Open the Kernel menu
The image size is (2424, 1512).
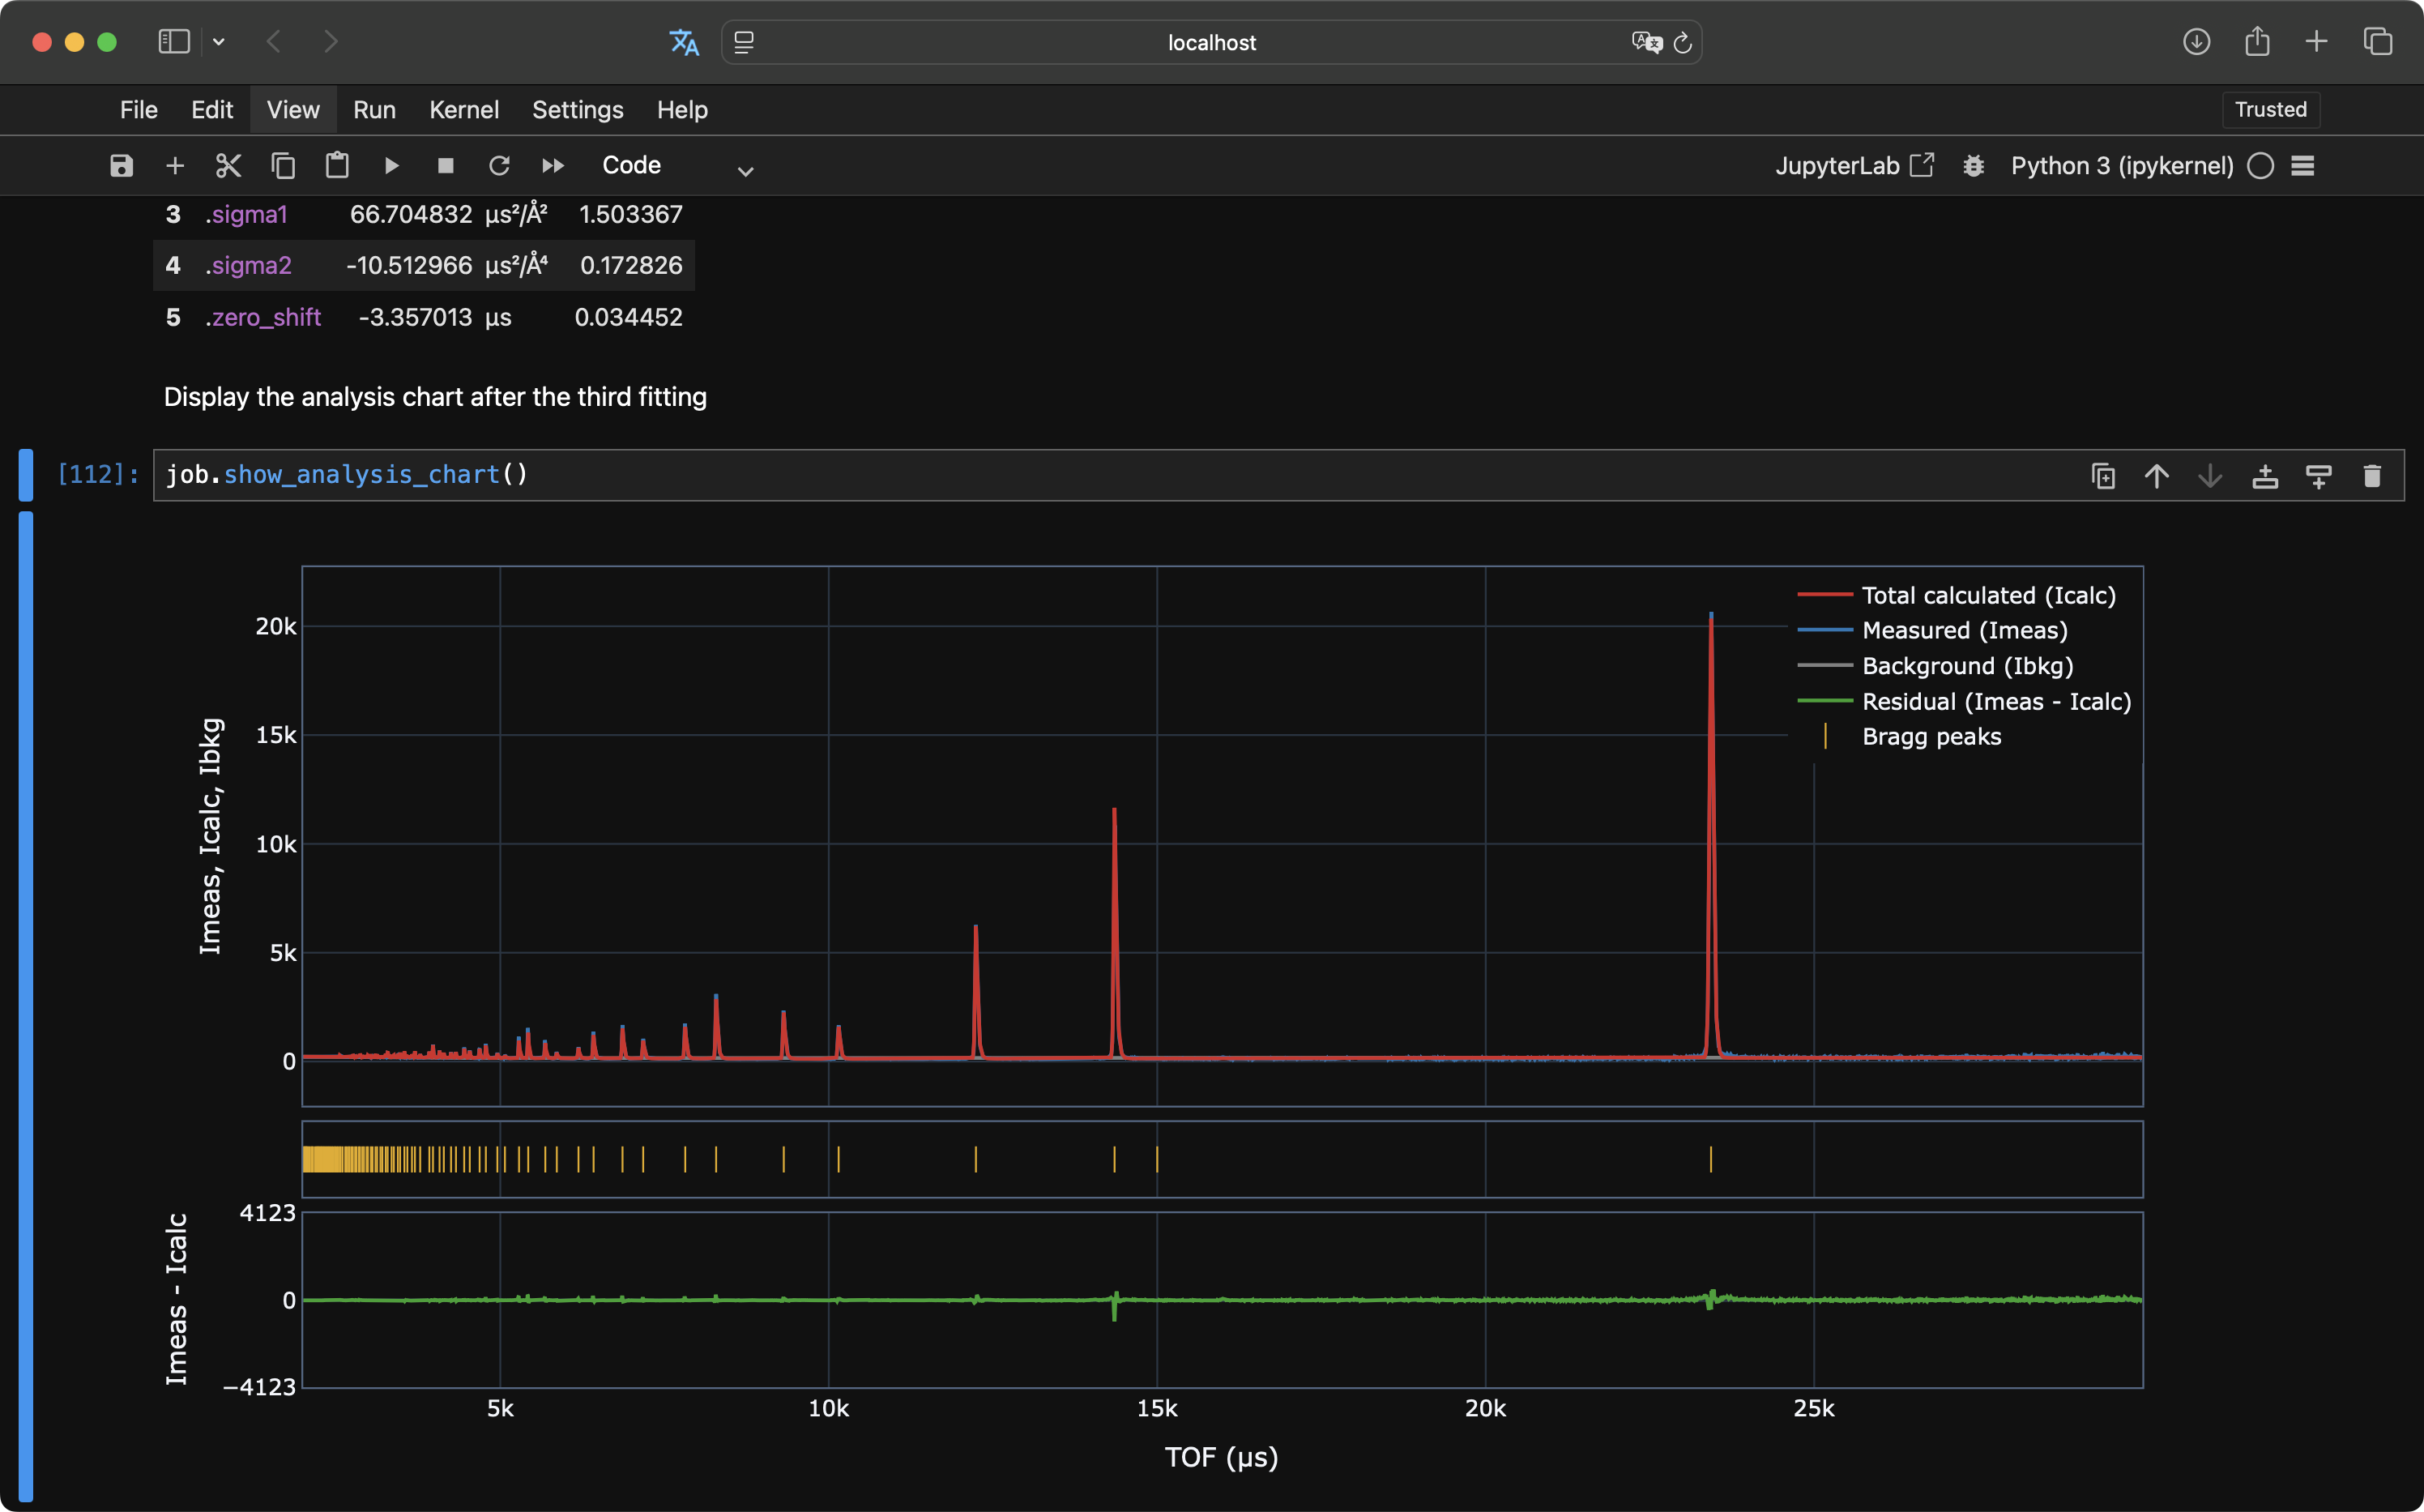[x=463, y=110]
